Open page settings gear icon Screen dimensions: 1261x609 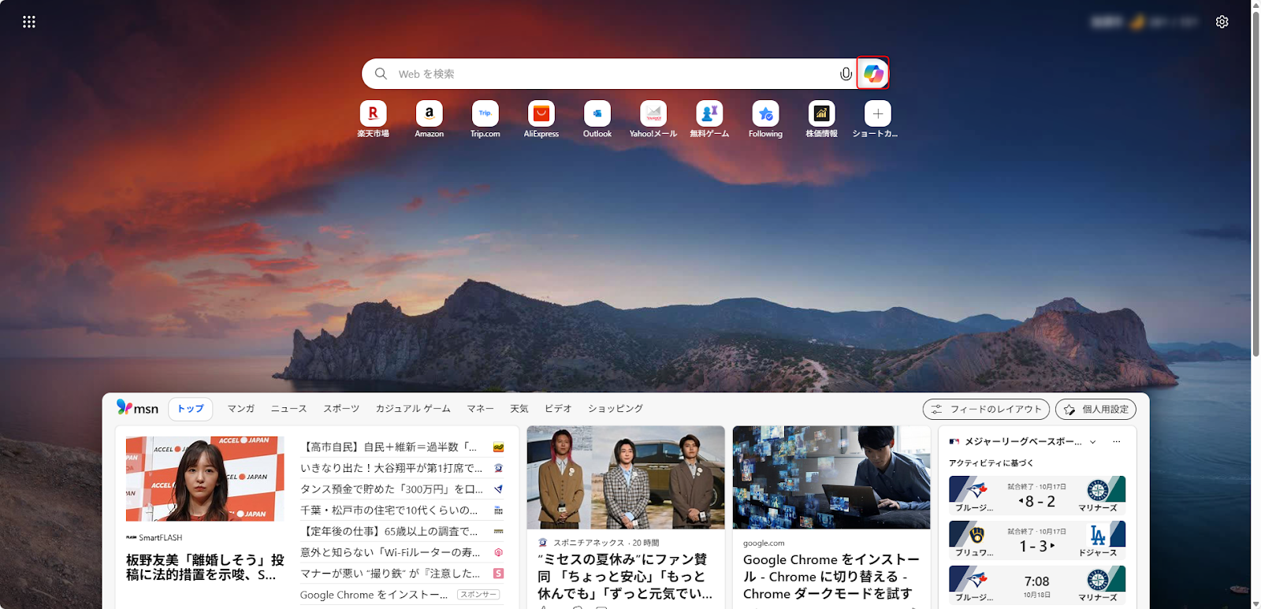point(1222,22)
